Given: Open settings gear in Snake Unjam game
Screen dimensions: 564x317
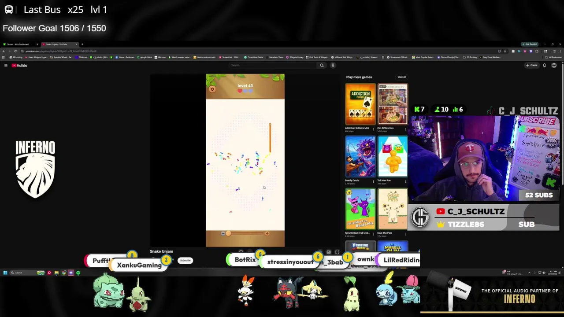Looking at the screenshot, I should [x=212, y=89].
